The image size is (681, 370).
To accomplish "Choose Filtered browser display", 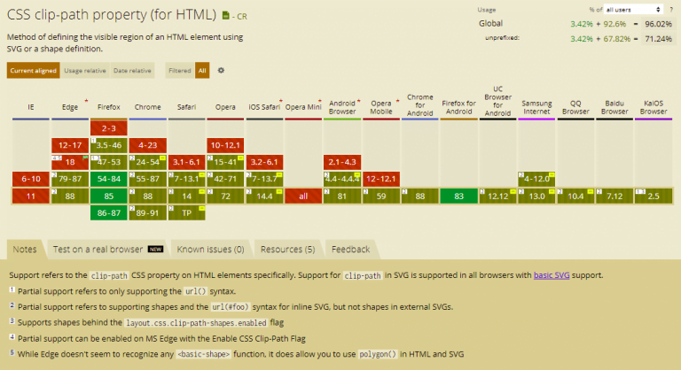I will click(x=180, y=70).
